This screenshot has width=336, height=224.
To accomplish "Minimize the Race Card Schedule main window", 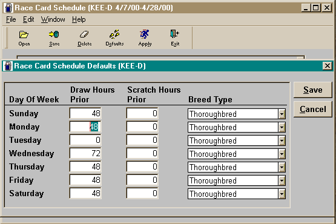I will 306,8.
